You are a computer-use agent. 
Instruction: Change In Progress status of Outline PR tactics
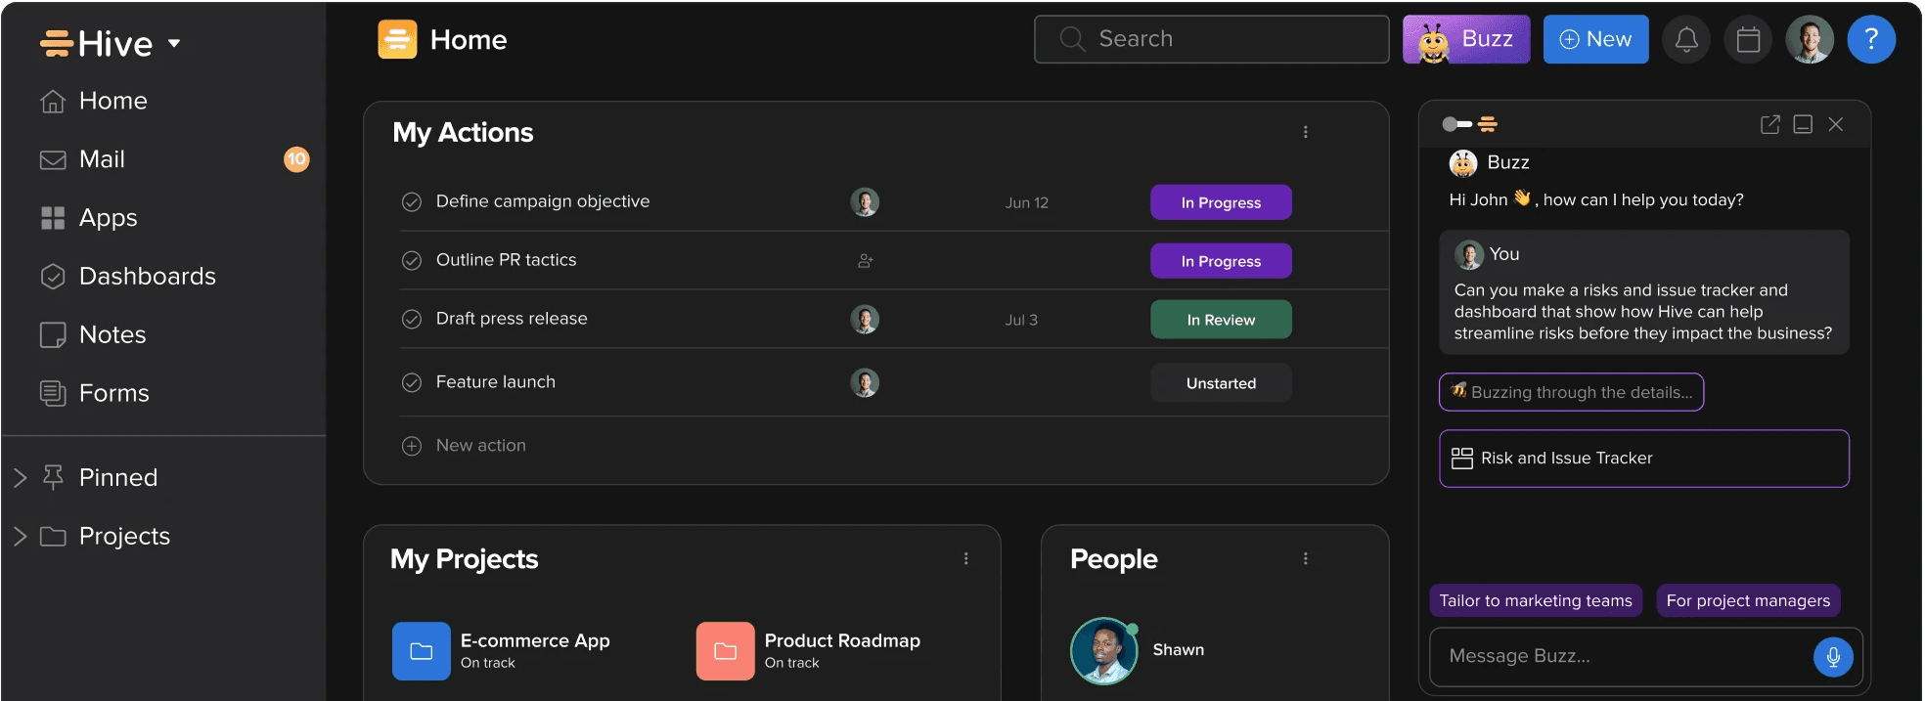pyautogui.click(x=1221, y=261)
